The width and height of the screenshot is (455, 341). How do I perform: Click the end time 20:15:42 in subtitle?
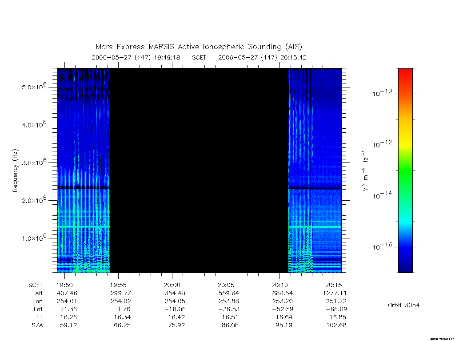[x=293, y=57]
